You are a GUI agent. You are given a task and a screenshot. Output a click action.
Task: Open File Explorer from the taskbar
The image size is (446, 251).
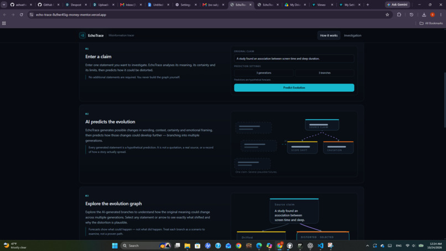[187, 245]
